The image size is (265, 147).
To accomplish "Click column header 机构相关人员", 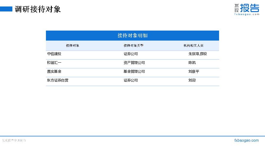I will [193, 46].
